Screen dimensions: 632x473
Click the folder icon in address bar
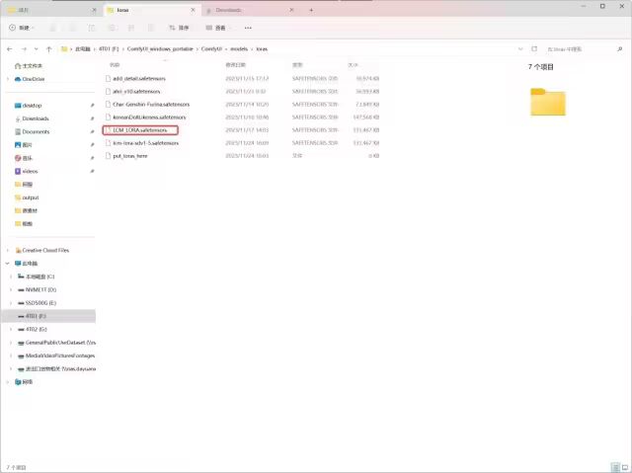(64, 49)
